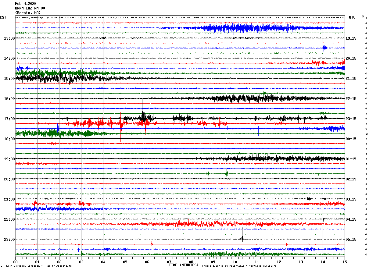Click minute tick label 08 on time axis

(x=191, y=262)
